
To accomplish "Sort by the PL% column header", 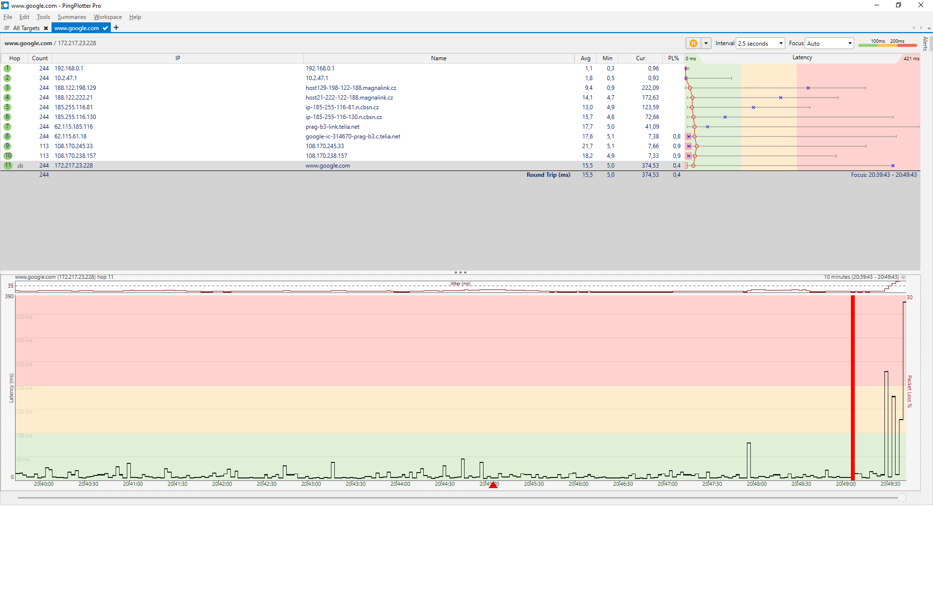I will click(673, 58).
